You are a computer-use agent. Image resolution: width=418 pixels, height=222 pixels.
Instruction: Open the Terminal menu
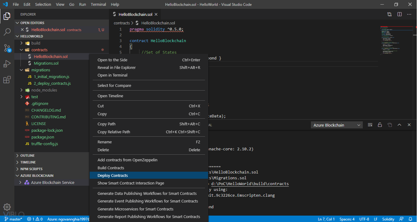(98, 5)
